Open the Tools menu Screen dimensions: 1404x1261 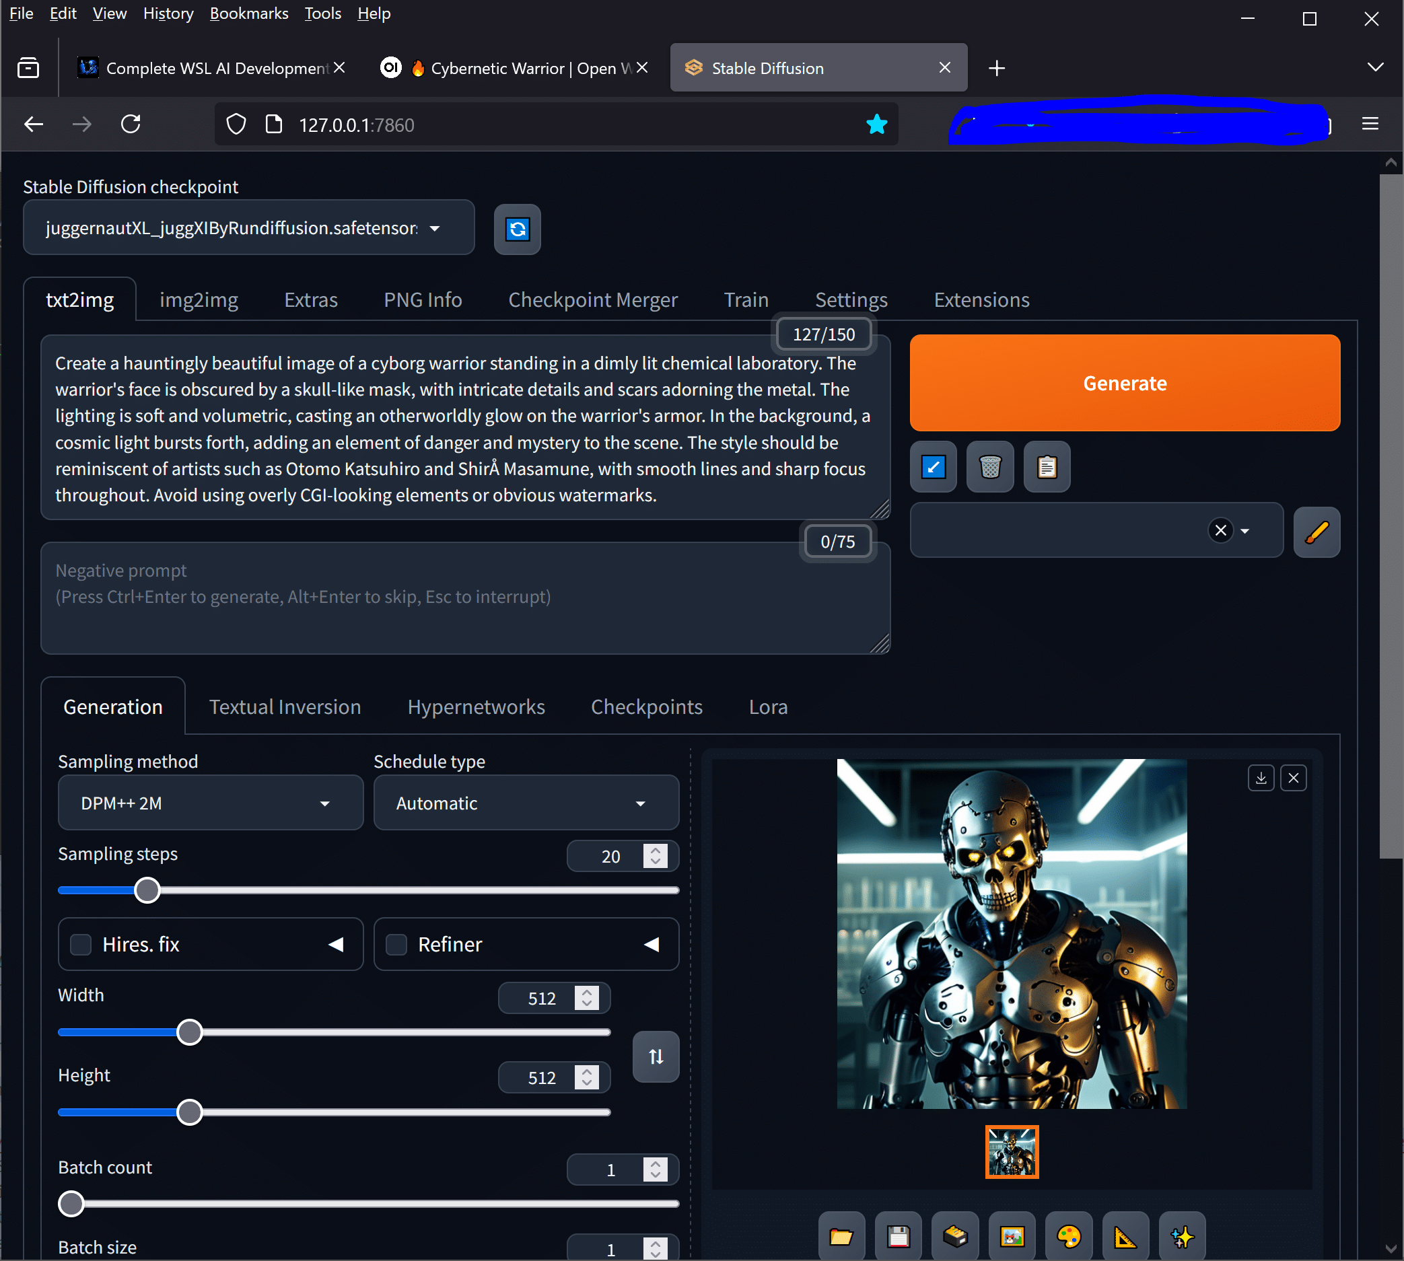(x=322, y=13)
